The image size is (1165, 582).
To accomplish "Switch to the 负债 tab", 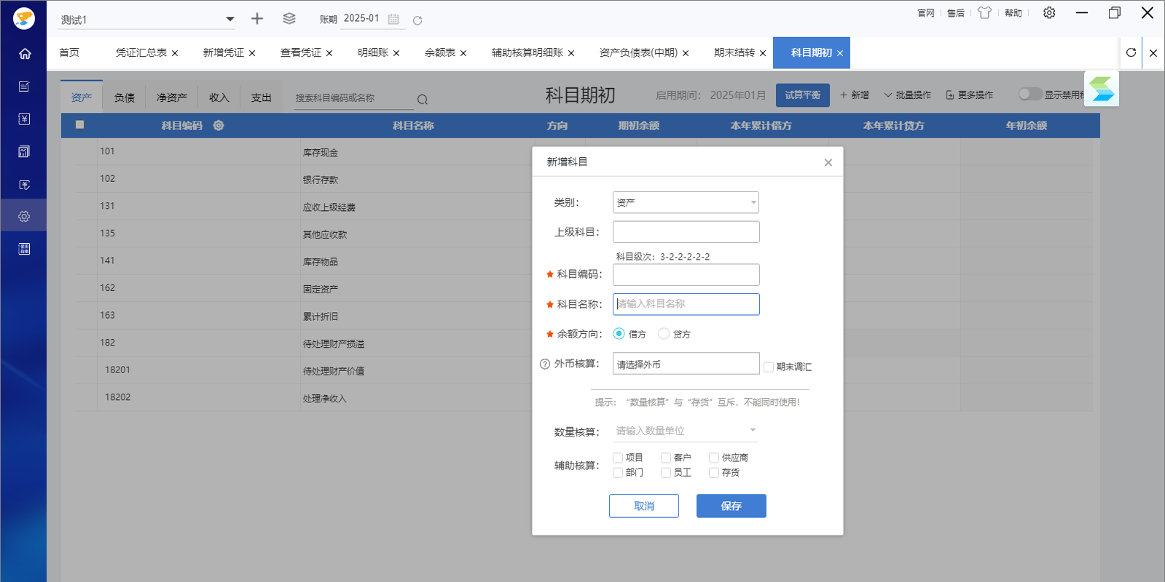I will pyautogui.click(x=125, y=97).
